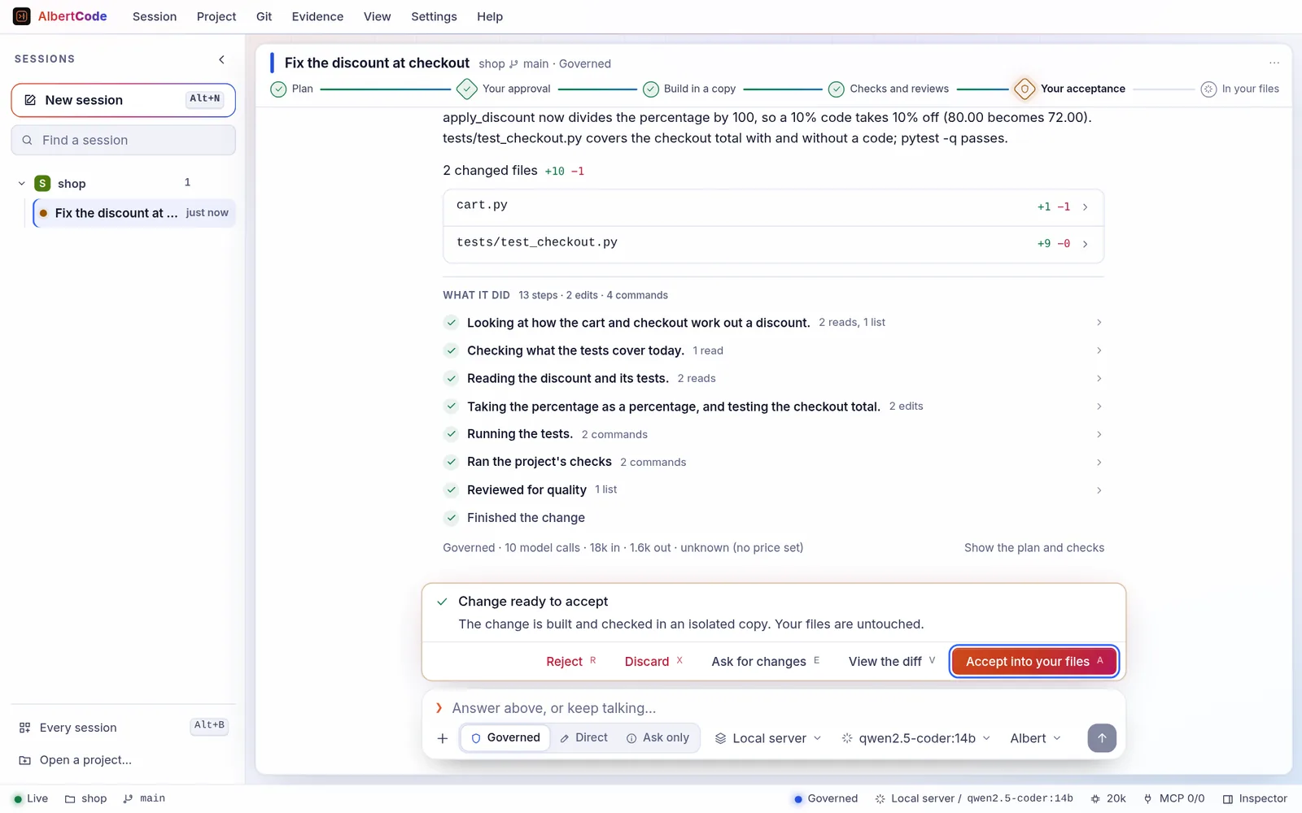Collapse the Sessions sidebar with the chevron
The image size is (1302, 813).
click(x=221, y=59)
